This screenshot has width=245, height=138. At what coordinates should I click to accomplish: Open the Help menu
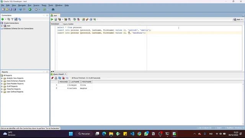pos(67,5)
